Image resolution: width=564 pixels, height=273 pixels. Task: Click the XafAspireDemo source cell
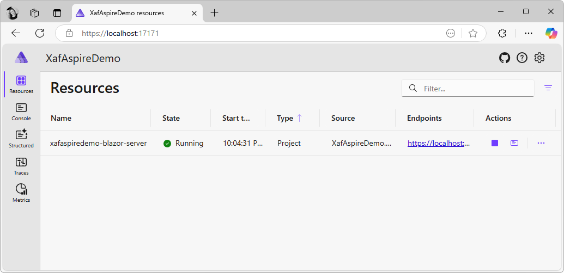tap(361, 143)
